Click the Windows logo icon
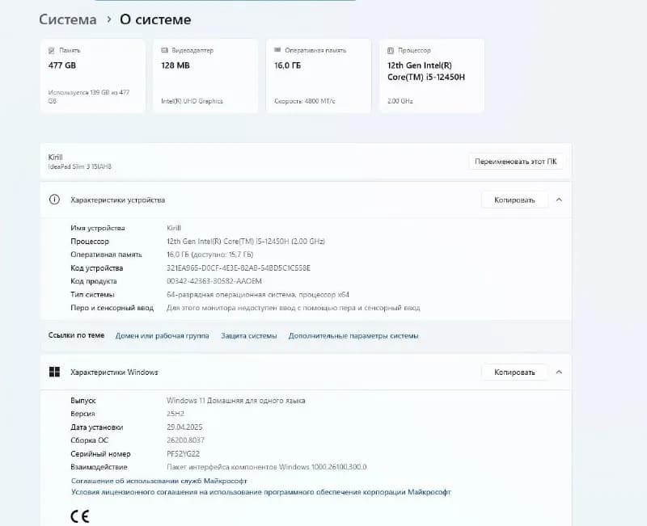The image size is (647, 526). tap(54, 372)
